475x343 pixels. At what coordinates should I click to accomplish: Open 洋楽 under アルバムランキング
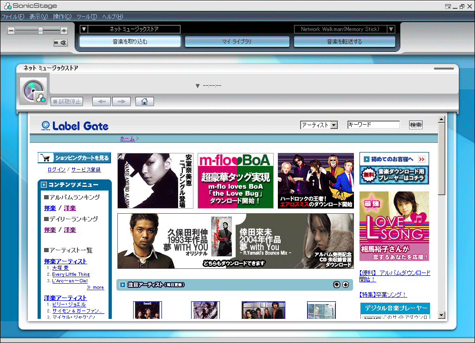(x=70, y=208)
